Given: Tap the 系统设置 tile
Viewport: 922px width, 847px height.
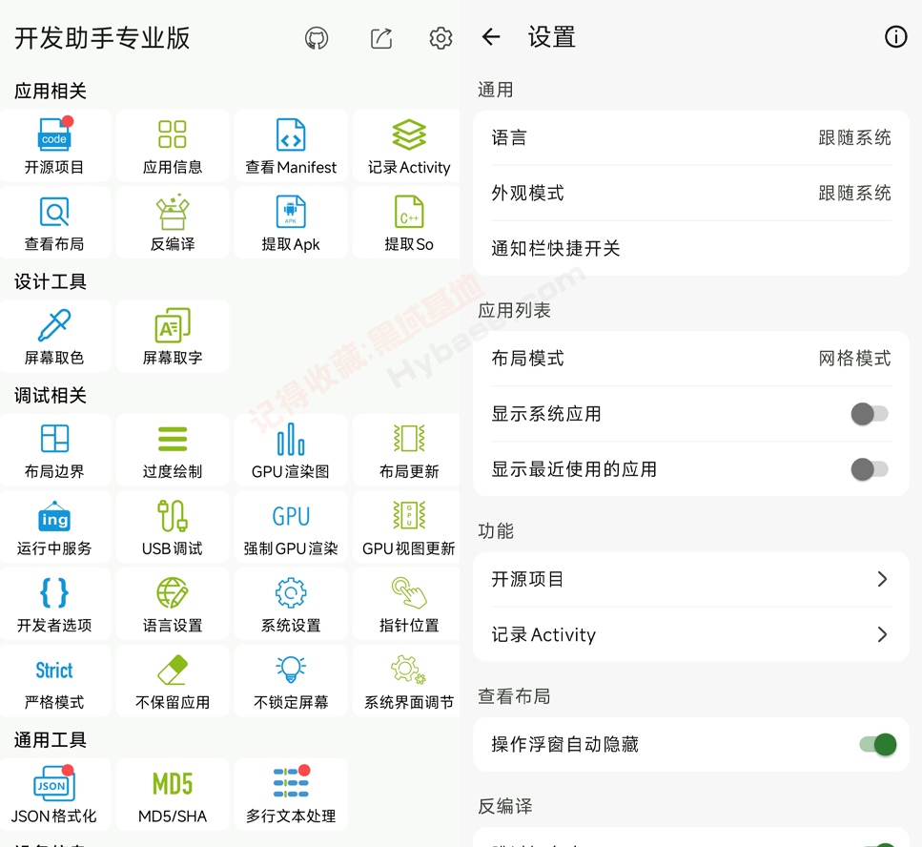Looking at the screenshot, I should click(x=291, y=604).
